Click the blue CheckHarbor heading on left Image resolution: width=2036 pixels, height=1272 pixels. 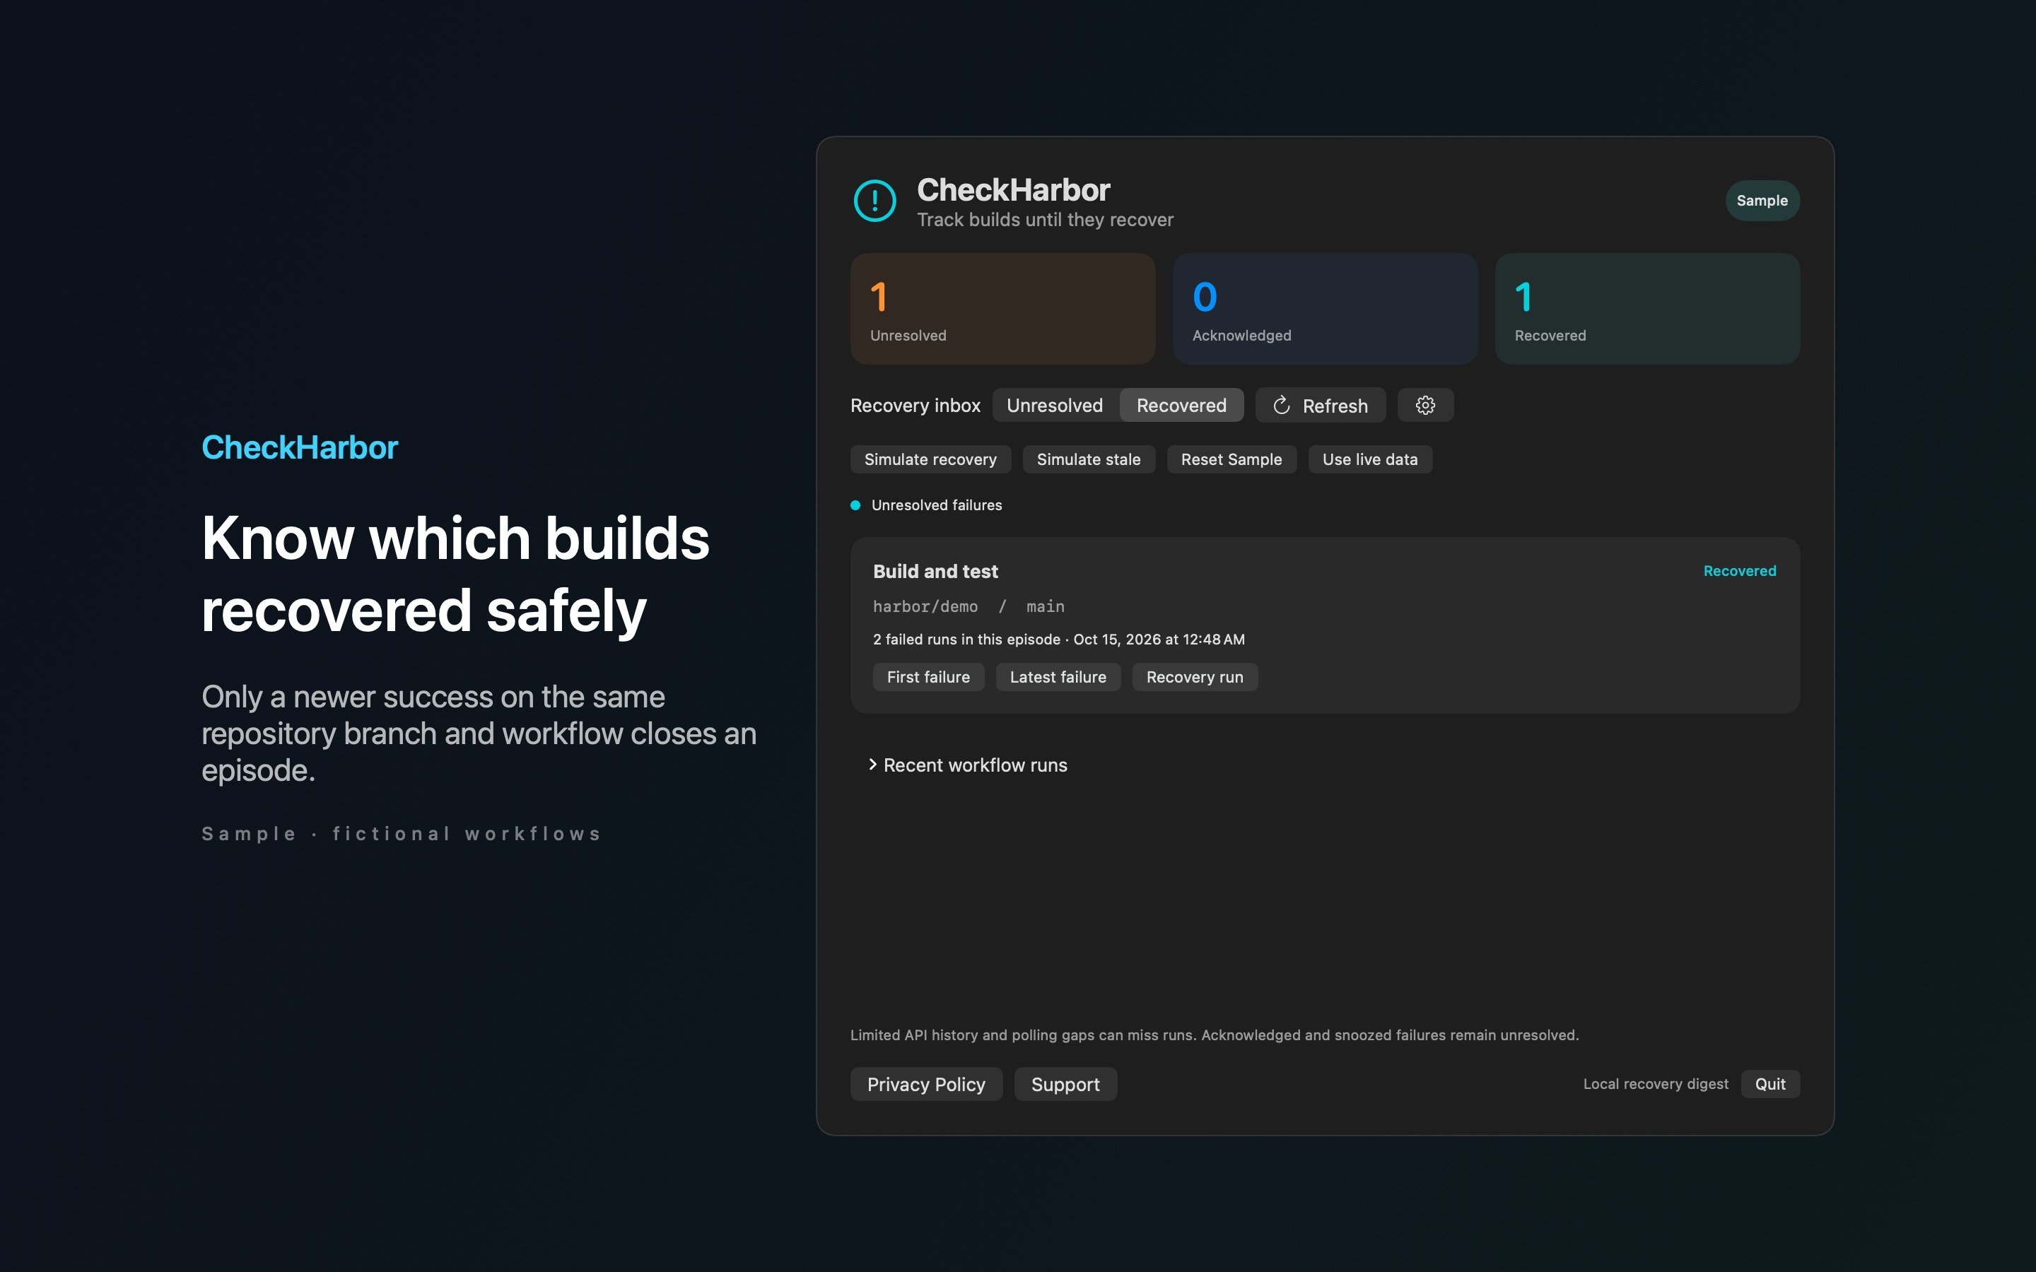[x=300, y=447]
